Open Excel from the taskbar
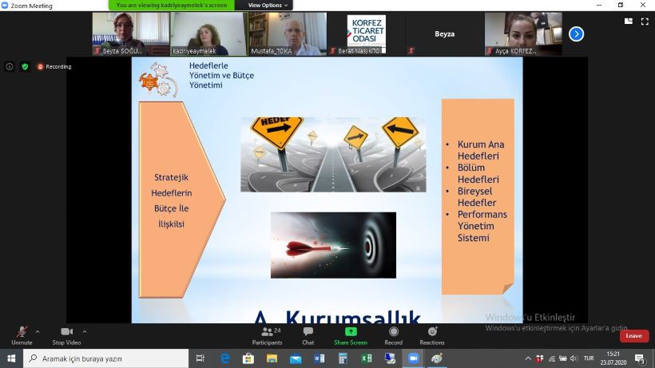 click(x=367, y=358)
